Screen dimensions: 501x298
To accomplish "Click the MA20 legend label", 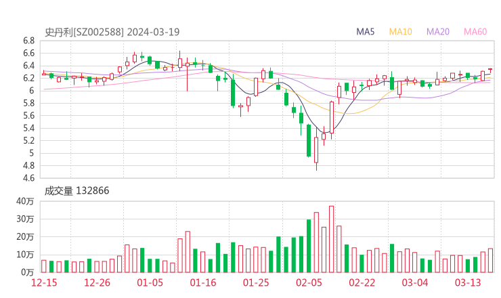I will point(438,32).
